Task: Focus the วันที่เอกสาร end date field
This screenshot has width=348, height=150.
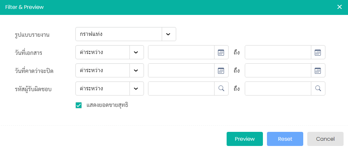Action: click(x=278, y=52)
